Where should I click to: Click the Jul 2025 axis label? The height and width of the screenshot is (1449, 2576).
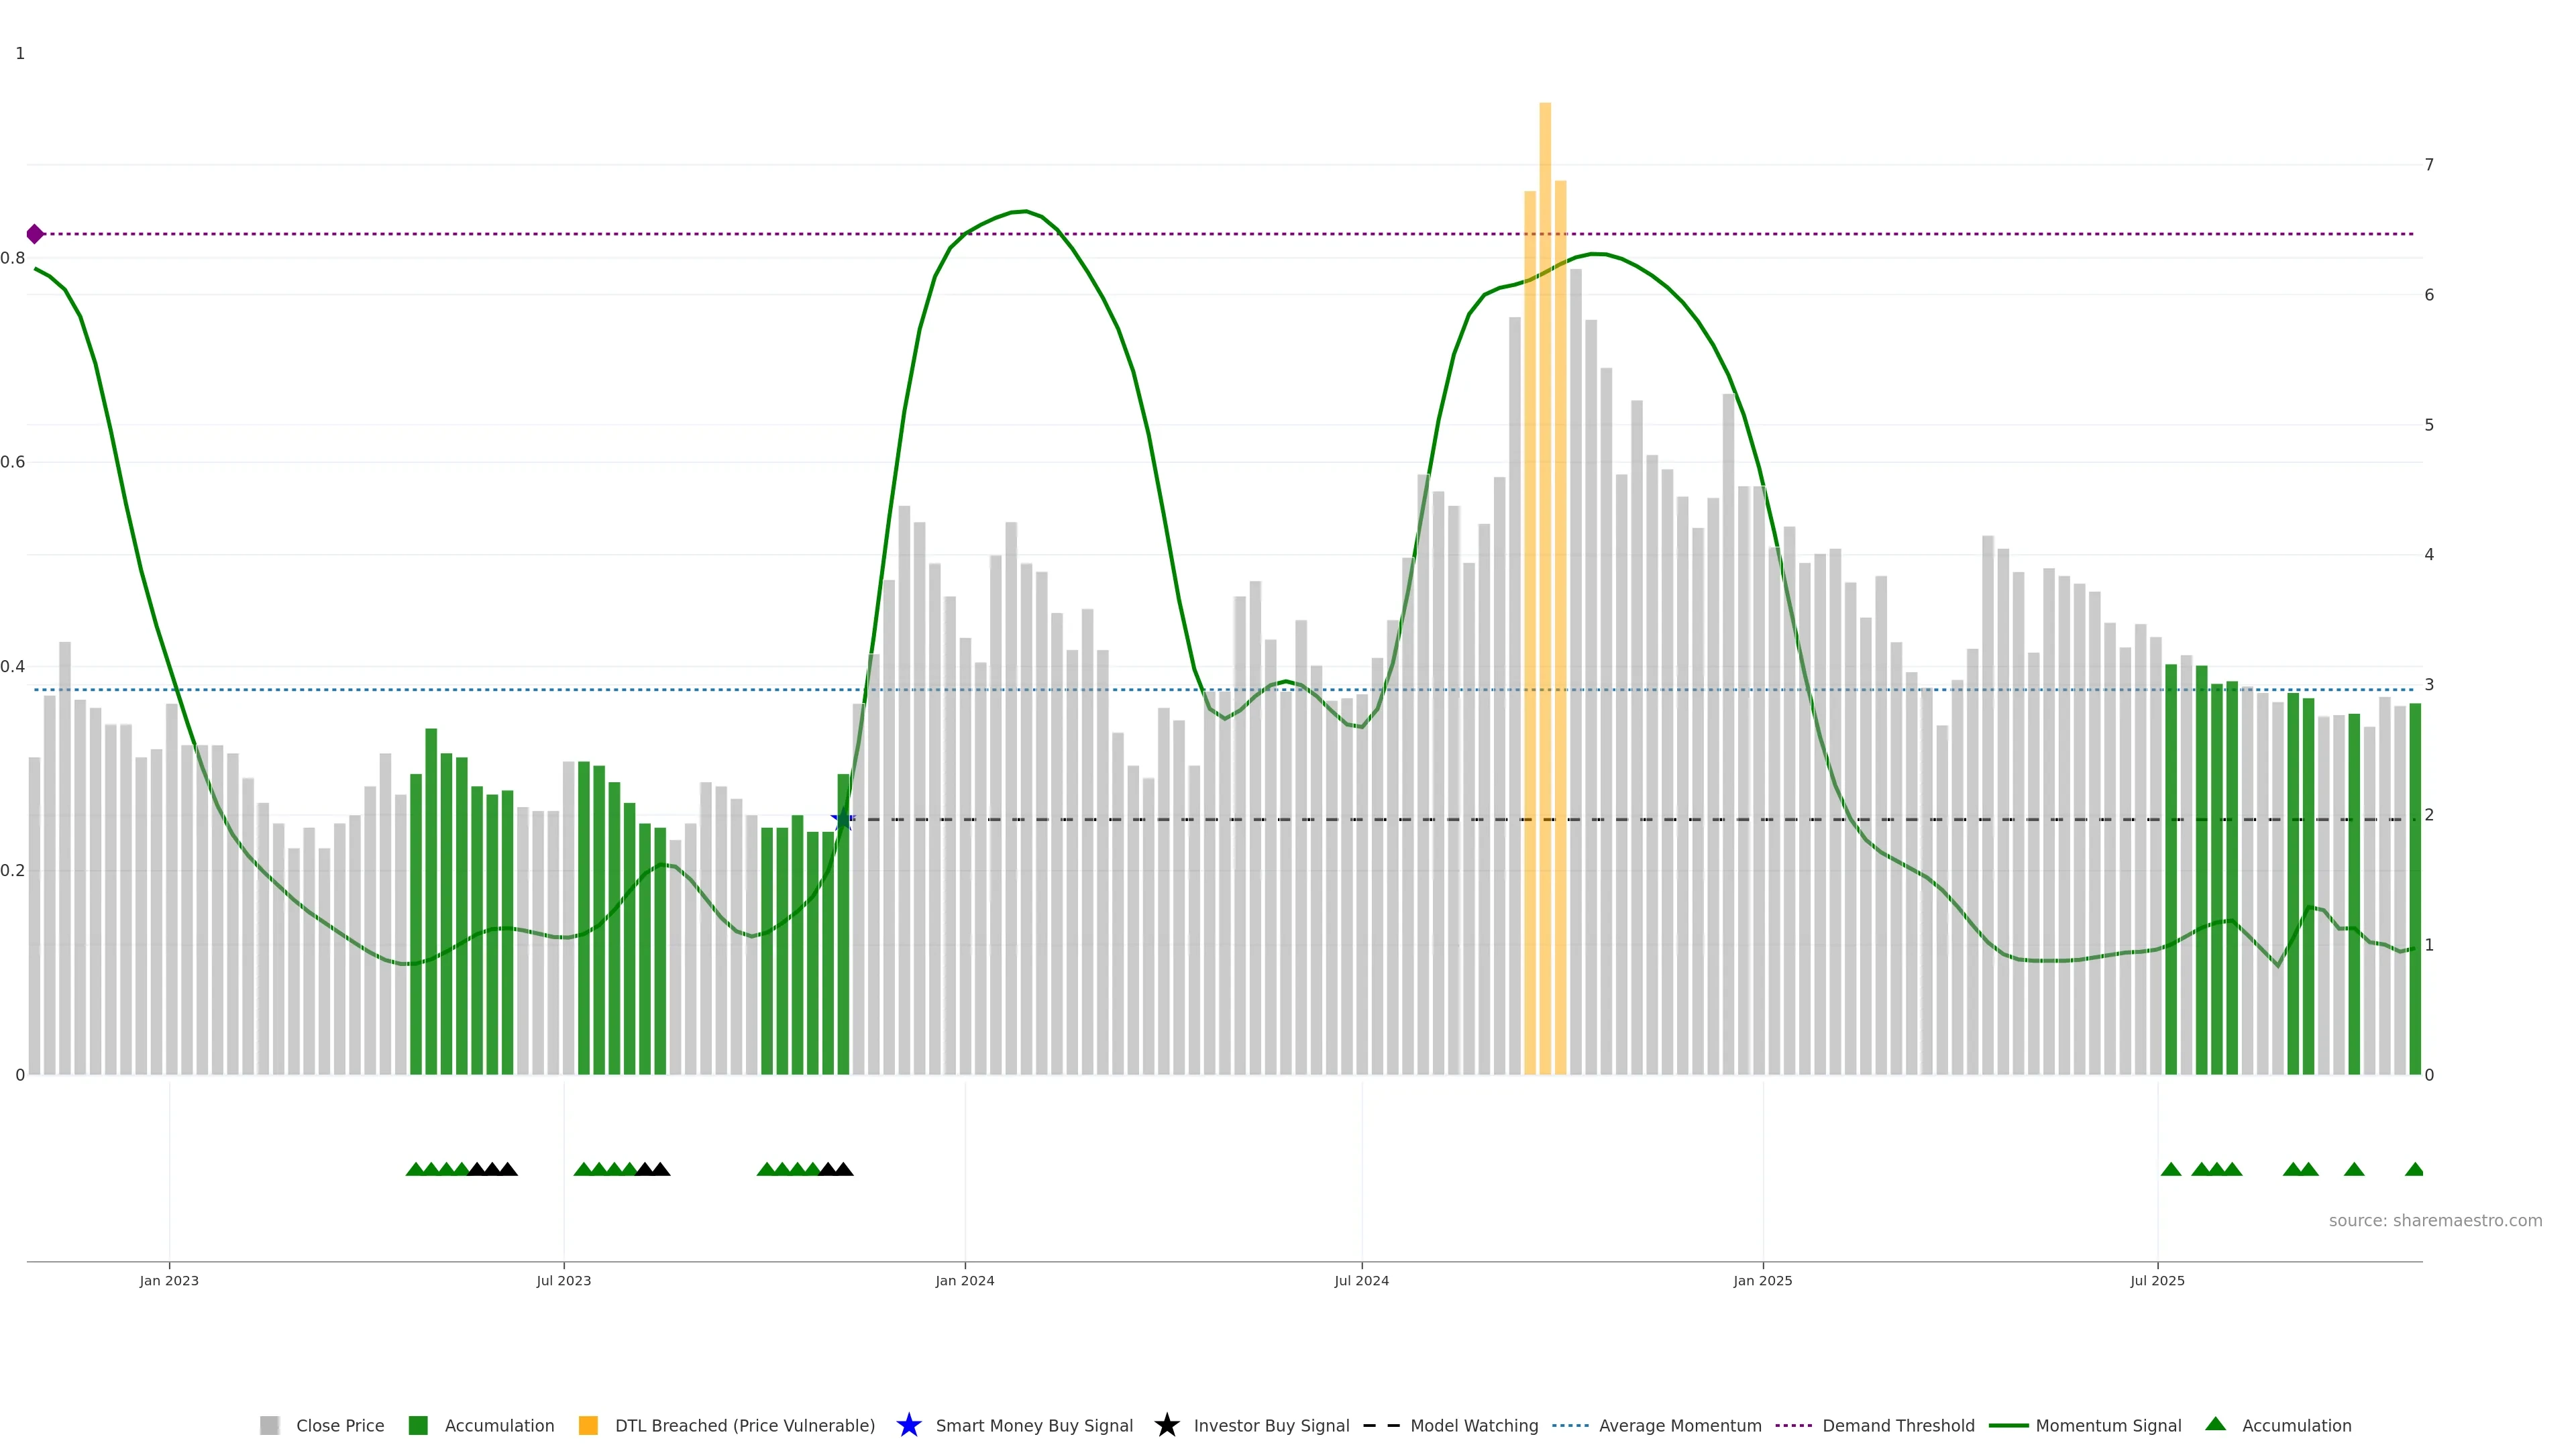point(2157,1280)
